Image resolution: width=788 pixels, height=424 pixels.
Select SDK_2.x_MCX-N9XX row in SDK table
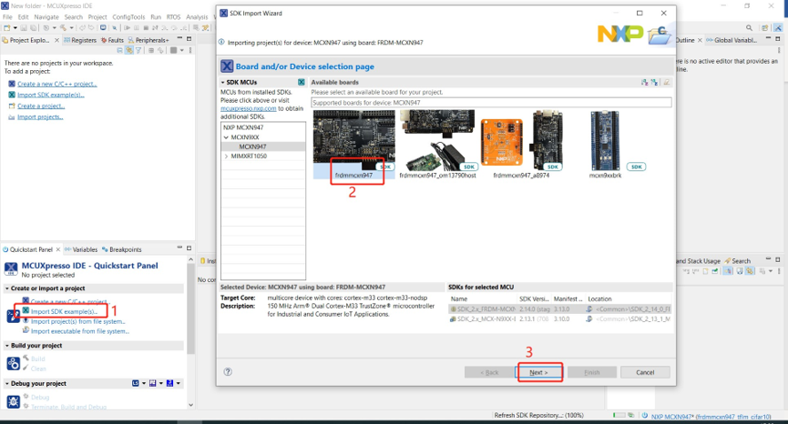[x=560, y=319]
